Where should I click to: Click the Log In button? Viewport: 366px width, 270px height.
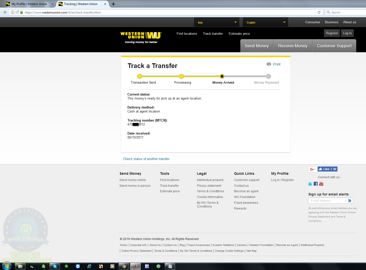click(x=347, y=33)
